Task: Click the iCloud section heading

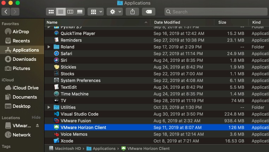Action: (x=8, y=80)
